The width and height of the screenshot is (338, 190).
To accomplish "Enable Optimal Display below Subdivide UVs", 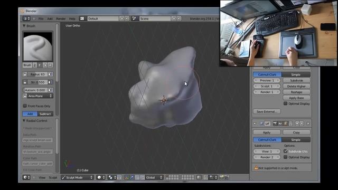I will [x=285, y=157].
